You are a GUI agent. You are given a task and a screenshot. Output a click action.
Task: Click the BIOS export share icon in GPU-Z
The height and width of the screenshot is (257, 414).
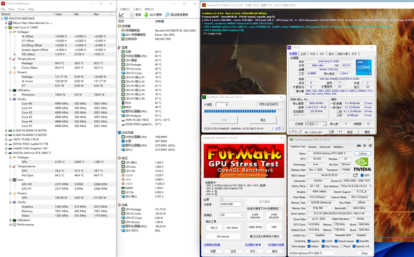(x=356, y=175)
